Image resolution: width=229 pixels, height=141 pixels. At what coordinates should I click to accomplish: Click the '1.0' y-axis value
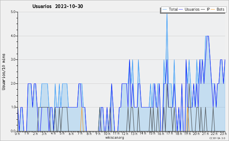point(13,107)
